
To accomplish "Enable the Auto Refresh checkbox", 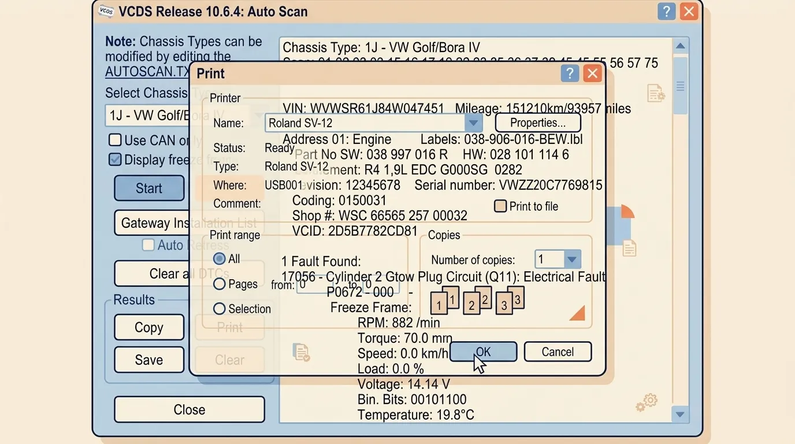I will point(148,245).
